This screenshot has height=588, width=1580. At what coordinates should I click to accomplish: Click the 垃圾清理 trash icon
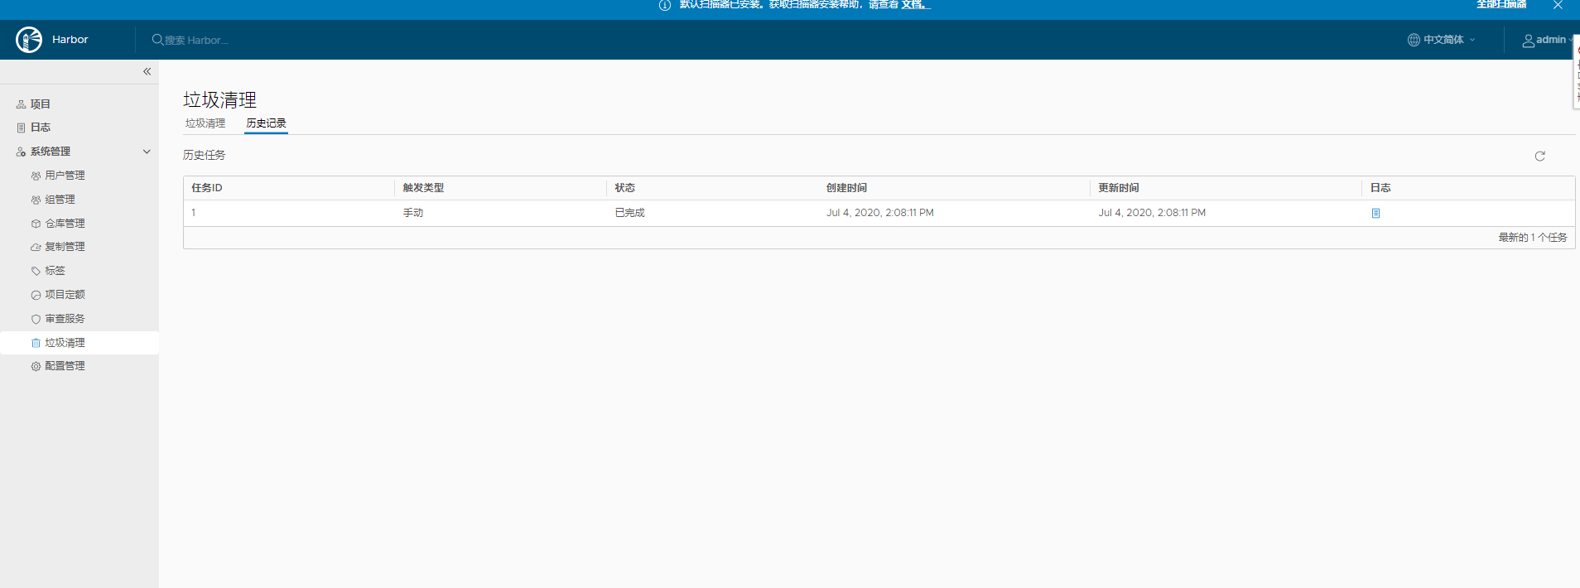click(x=36, y=343)
